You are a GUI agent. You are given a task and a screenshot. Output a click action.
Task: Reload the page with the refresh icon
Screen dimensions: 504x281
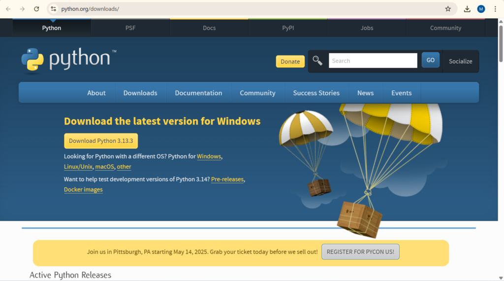click(x=36, y=9)
